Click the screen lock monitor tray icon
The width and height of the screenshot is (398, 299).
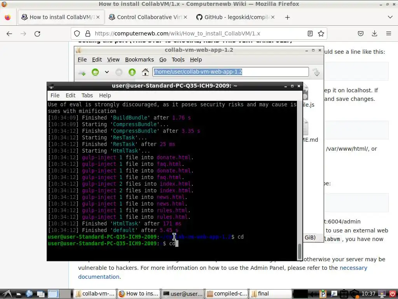382,294
